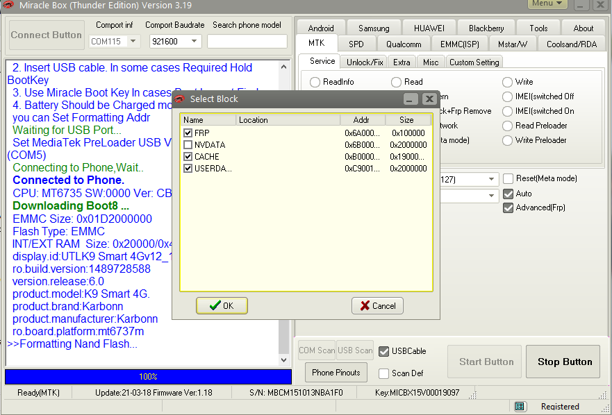This screenshot has width=612, height=415.
Task: Open the Extra sub-tab
Action: click(x=402, y=62)
